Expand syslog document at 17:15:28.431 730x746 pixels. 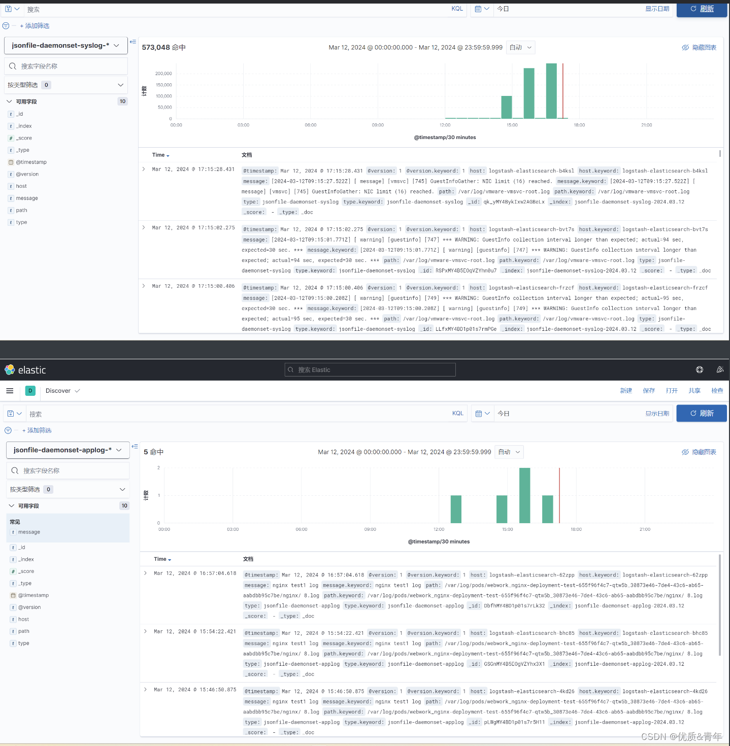click(144, 169)
